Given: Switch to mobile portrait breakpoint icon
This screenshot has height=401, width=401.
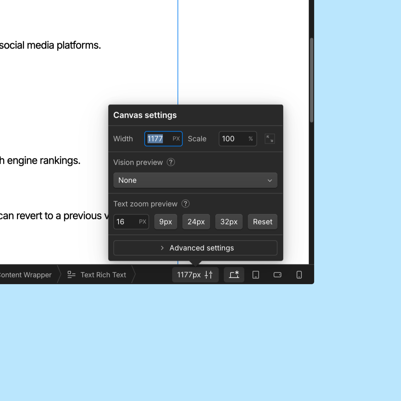Looking at the screenshot, I should [299, 275].
